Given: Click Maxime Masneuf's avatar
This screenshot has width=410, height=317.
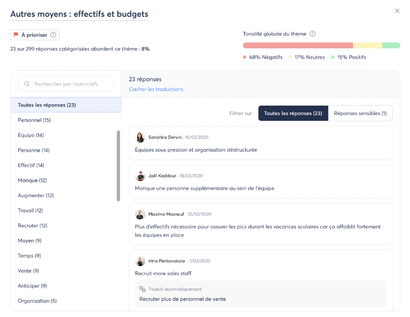Looking at the screenshot, I should [x=140, y=214].
